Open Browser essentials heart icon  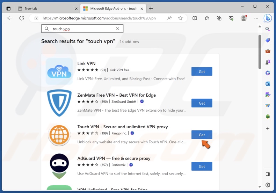(231, 18)
